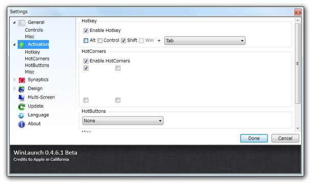Check the Alt modifier checkbox
Screen dimensions: 312x184
click(x=86, y=41)
